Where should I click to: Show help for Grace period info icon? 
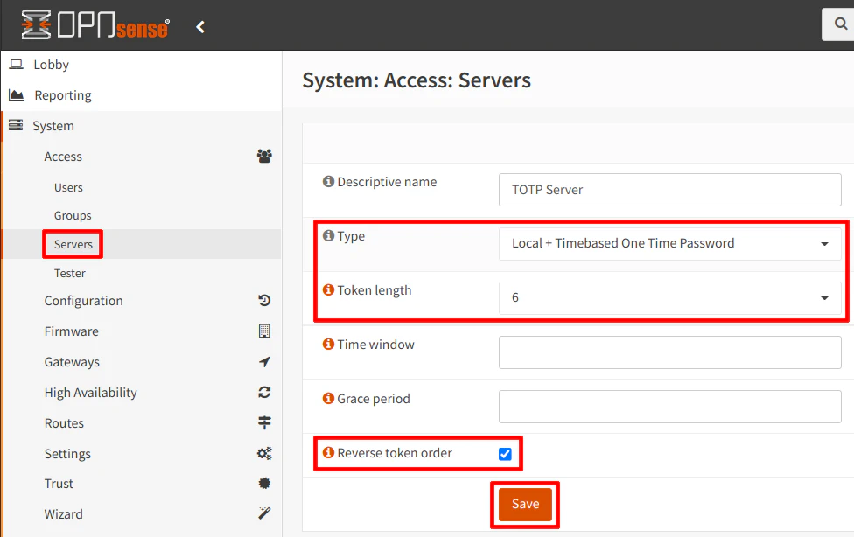[x=328, y=398]
